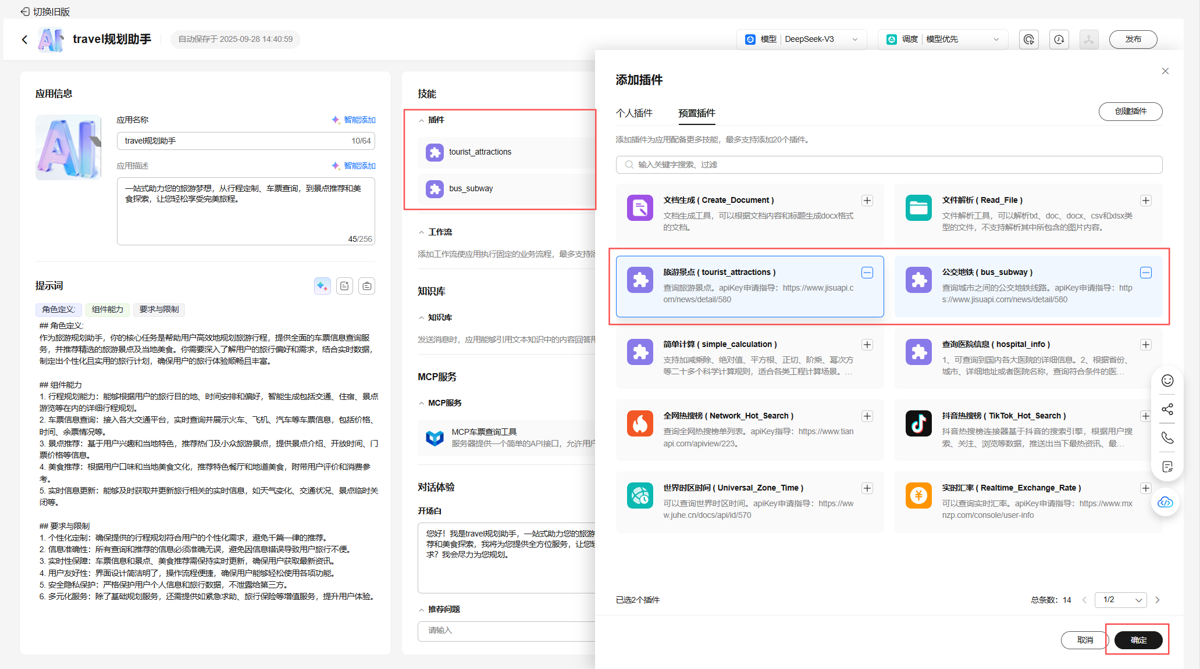
Task: Go to next page of plugins arrow
Action: [1158, 600]
